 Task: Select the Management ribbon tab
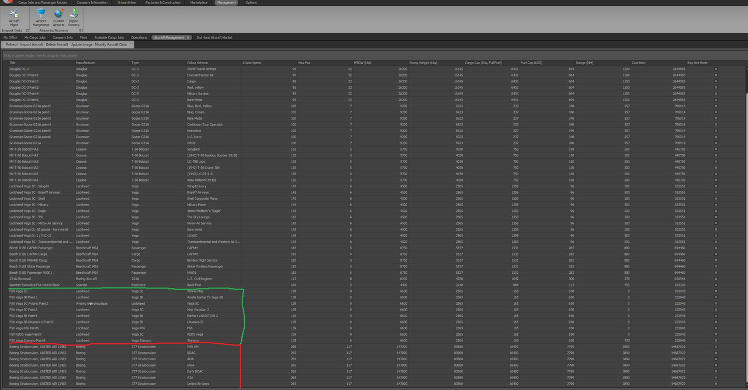click(x=226, y=2)
